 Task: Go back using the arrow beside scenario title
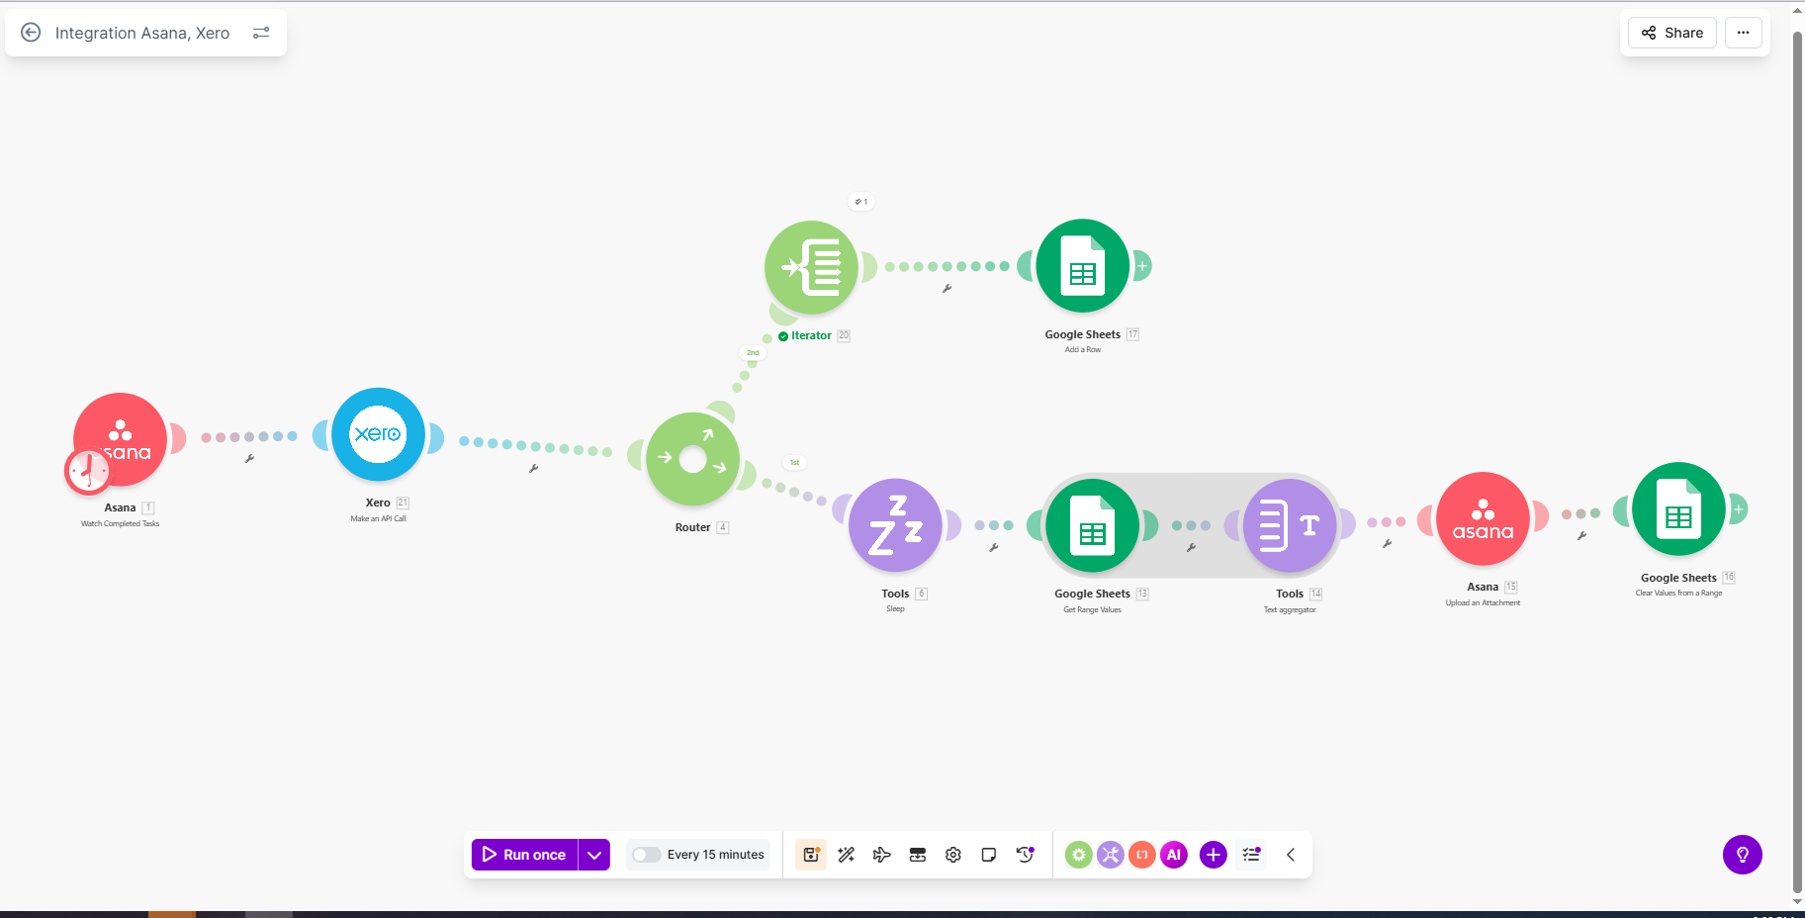tap(31, 33)
